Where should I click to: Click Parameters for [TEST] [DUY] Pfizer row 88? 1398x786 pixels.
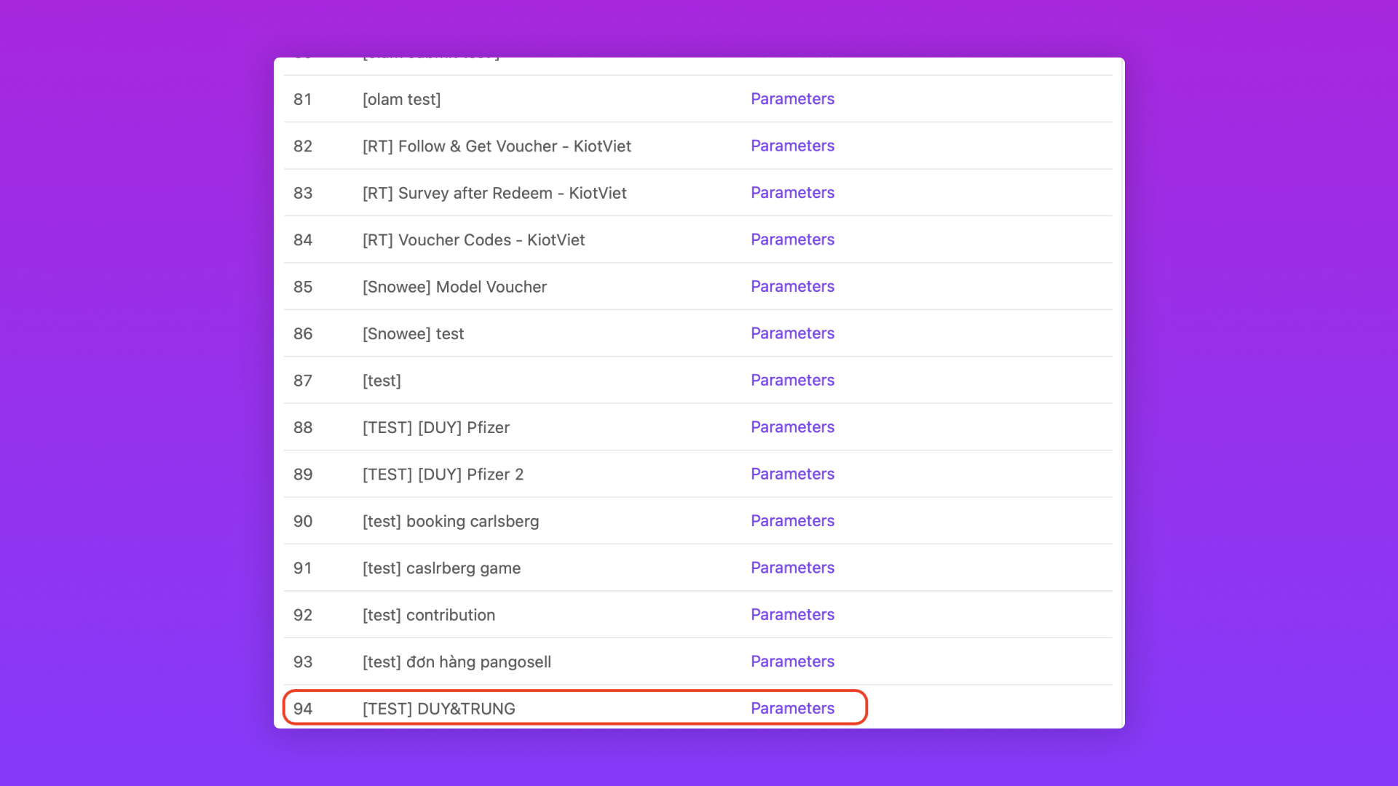(x=792, y=427)
